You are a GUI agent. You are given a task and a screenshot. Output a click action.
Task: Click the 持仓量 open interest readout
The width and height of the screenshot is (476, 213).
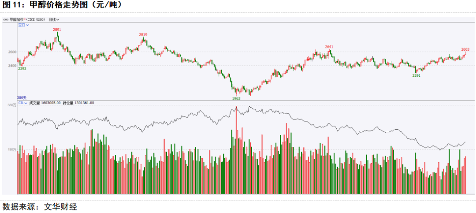coord(78,103)
